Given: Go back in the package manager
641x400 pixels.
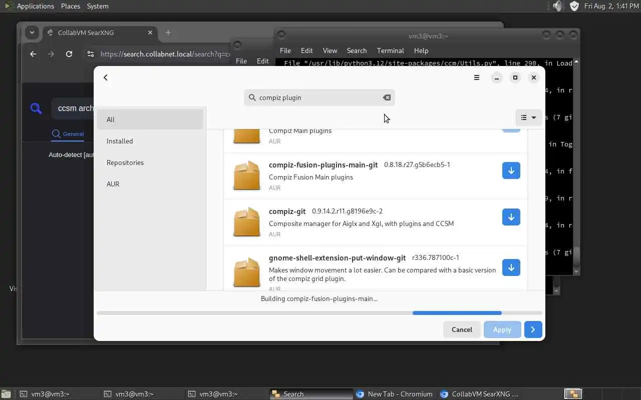Looking at the screenshot, I should click(x=106, y=77).
